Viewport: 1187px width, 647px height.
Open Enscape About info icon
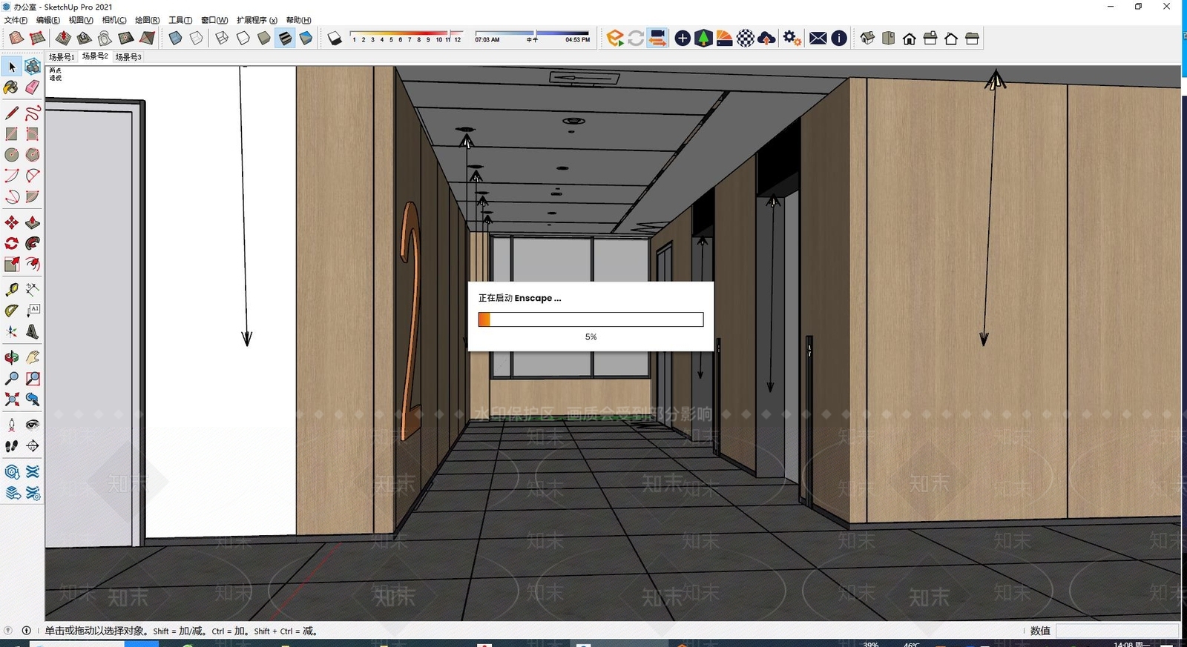tap(839, 38)
